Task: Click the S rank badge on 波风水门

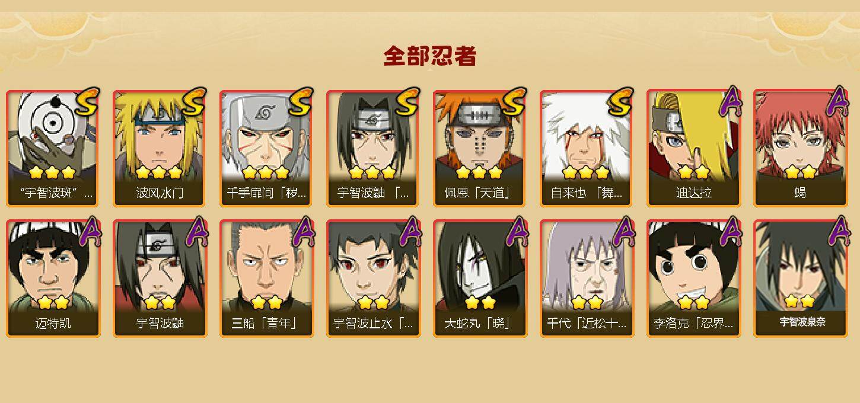Action: 193,102
